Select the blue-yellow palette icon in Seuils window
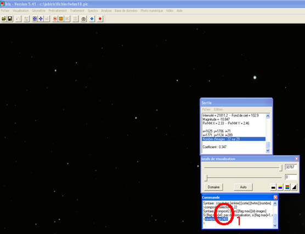The image size is (305, 234). tap(280, 188)
